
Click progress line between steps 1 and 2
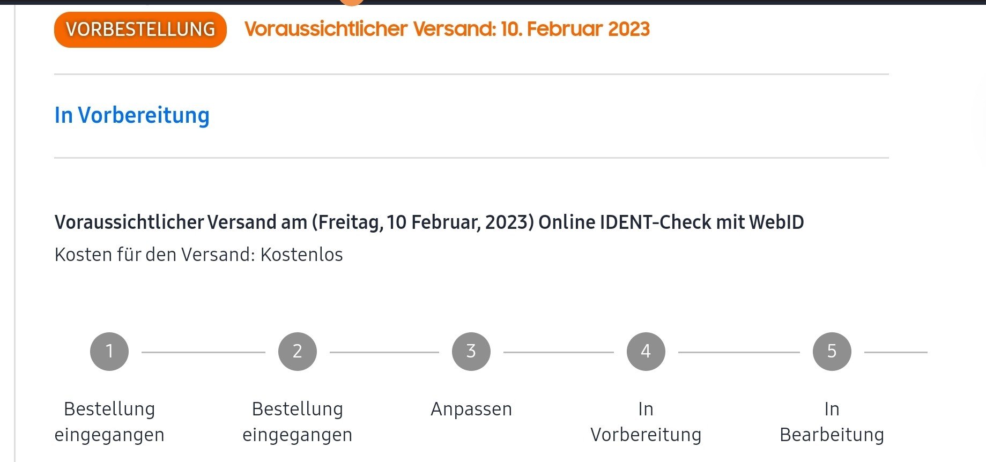click(x=203, y=352)
